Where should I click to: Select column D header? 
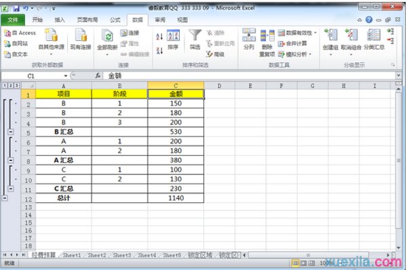click(219, 86)
